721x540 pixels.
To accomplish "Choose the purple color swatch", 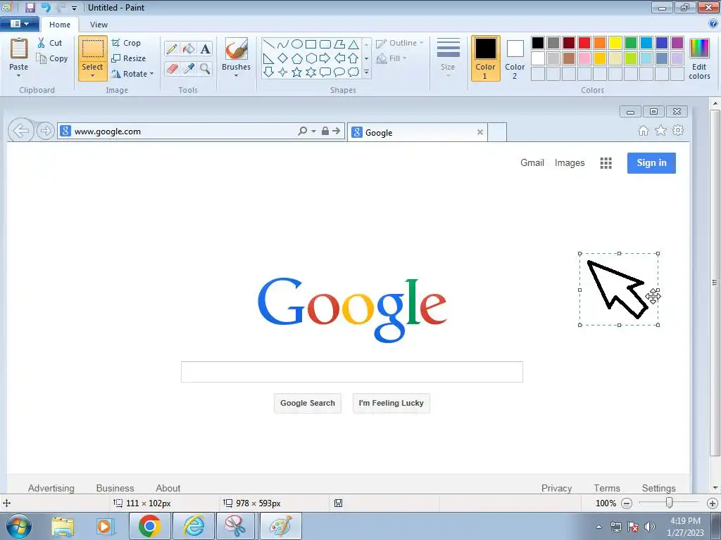I will coord(677,43).
